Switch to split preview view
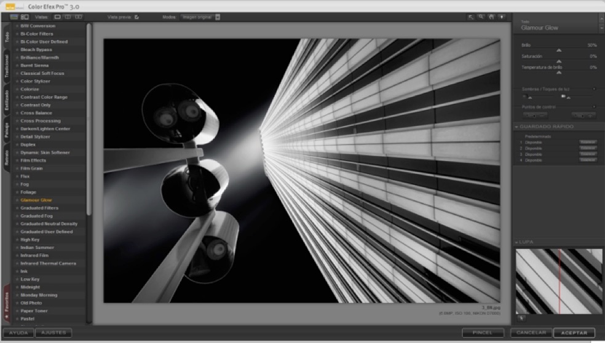 [68, 17]
